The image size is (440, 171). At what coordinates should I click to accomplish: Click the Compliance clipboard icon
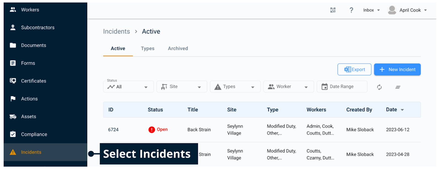coord(13,134)
